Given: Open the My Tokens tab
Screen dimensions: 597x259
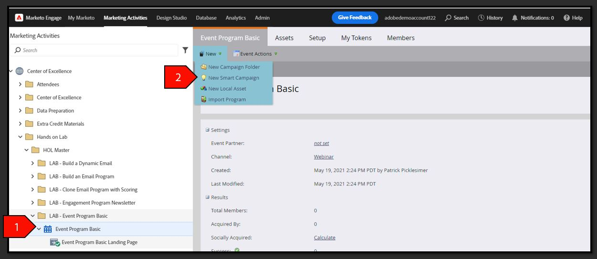Looking at the screenshot, I should [356, 38].
